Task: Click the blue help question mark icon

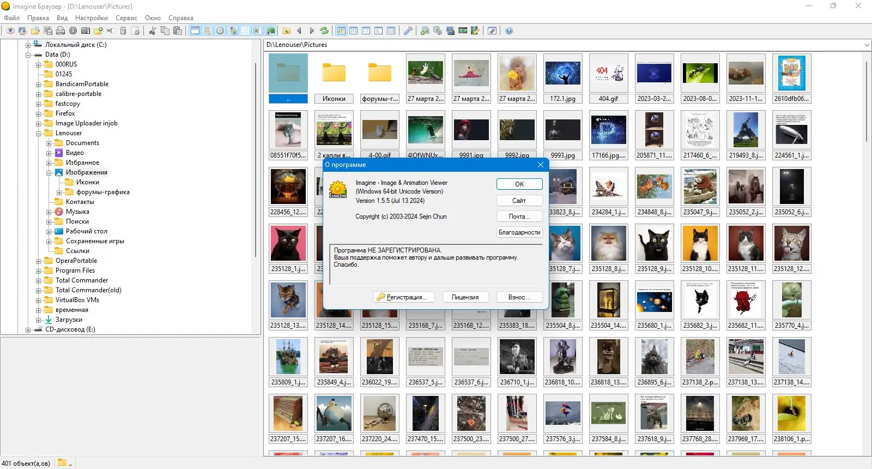Action: (509, 31)
